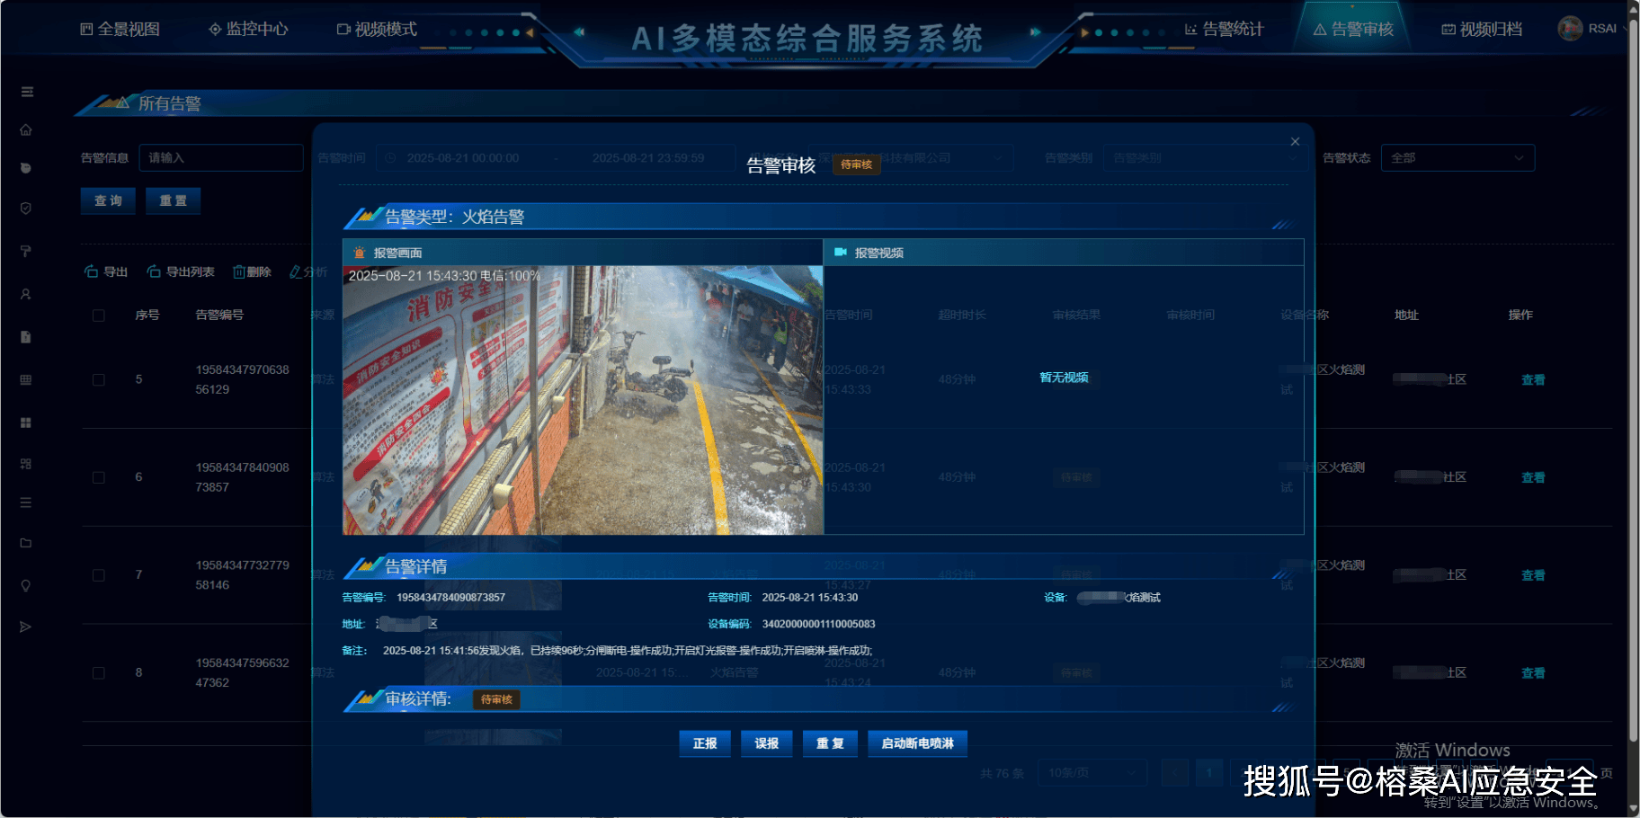The width and height of the screenshot is (1640, 818).
Task: Switch to the 监控中心 tab
Action: tap(248, 30)
